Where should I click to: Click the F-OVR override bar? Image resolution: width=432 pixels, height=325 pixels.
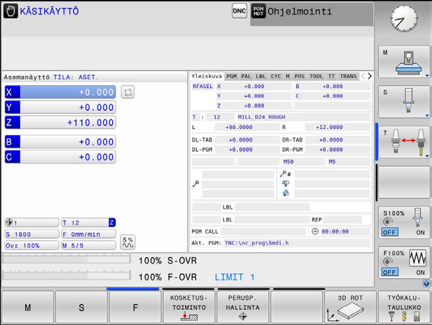click(x=67, y=276)
